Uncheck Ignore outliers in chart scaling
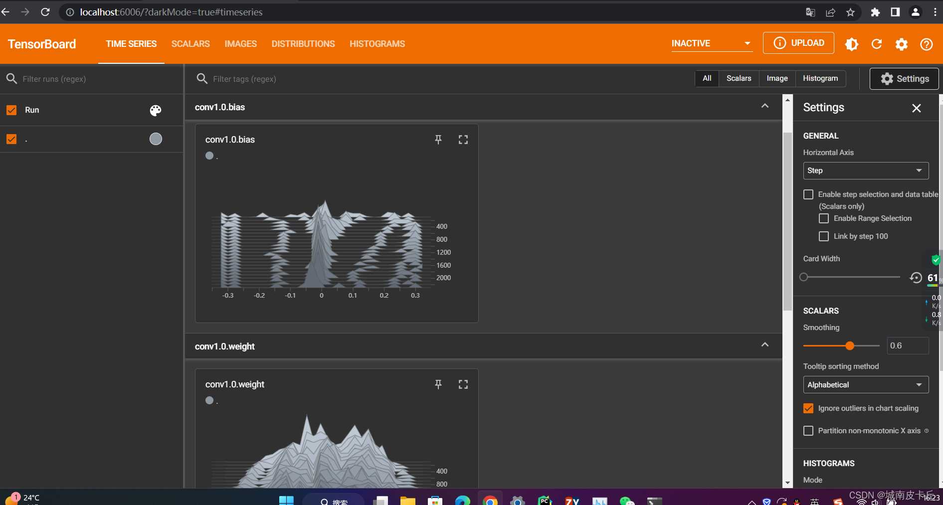943x505 pixels. 808,408
